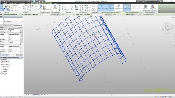Screen dimensions: 175x98
Task: Set work plane (Задать) icon
Action: pyautogui.click(x=41, y=7)
